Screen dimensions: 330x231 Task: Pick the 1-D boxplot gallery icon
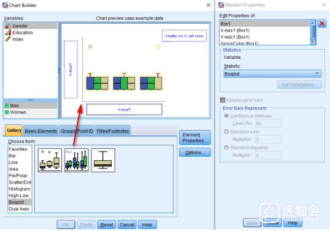[x=103, y=160]
